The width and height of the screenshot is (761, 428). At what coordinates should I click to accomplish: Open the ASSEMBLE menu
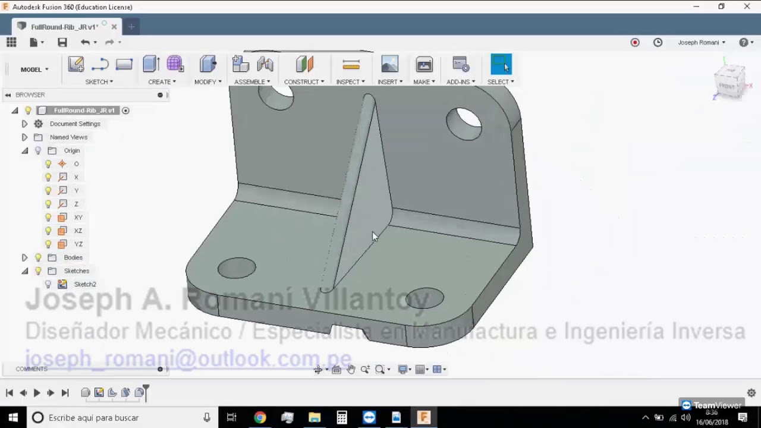[x=252, y=82]
